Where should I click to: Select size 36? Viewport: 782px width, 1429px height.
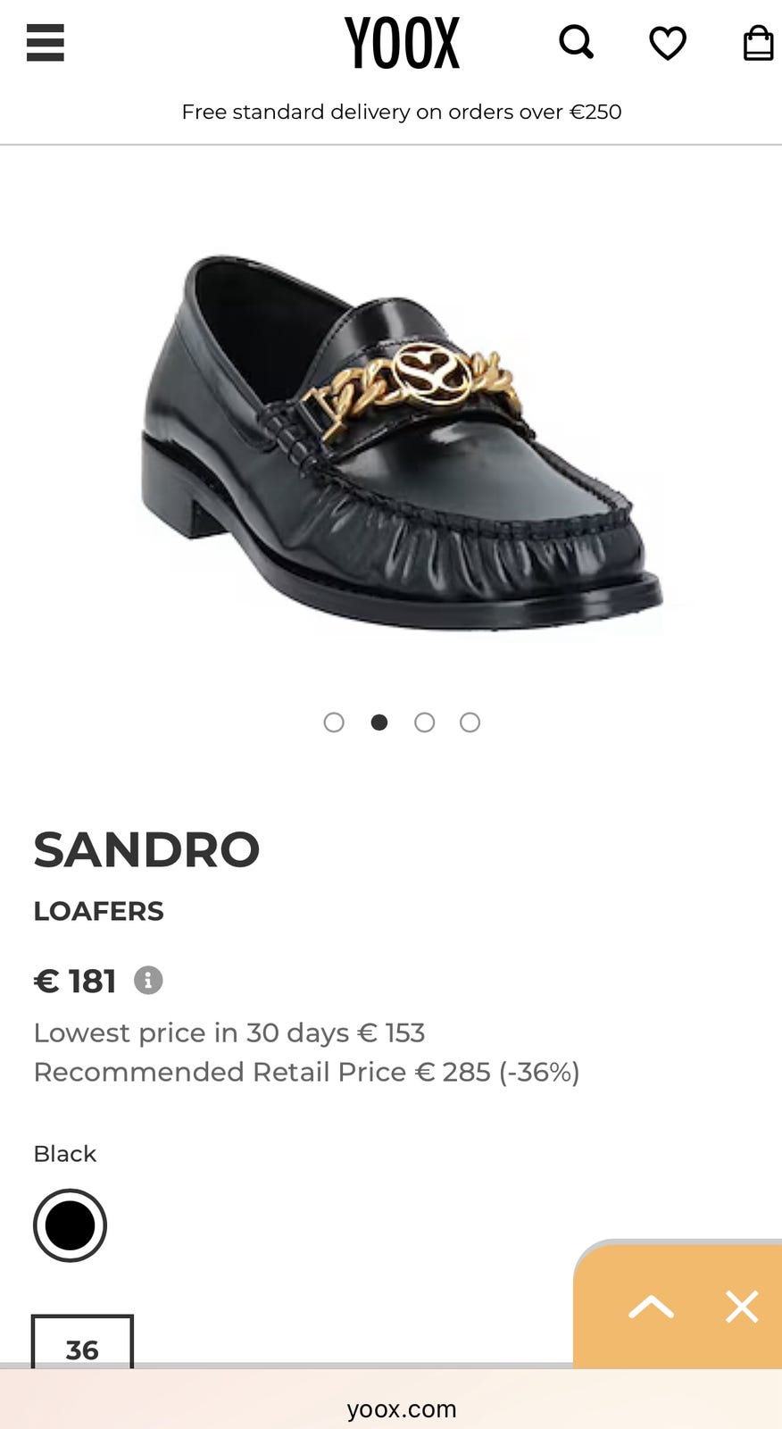coord(82,1342)
